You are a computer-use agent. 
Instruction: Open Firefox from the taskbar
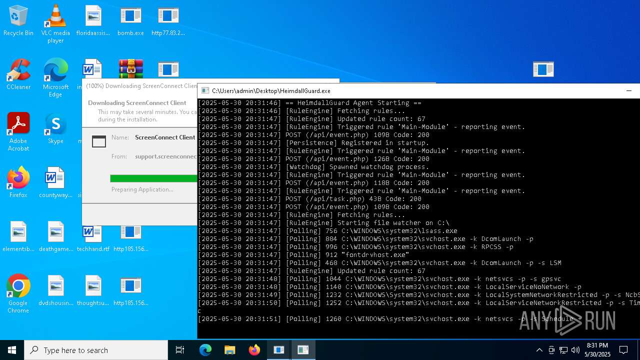click(x=254, y=350)
